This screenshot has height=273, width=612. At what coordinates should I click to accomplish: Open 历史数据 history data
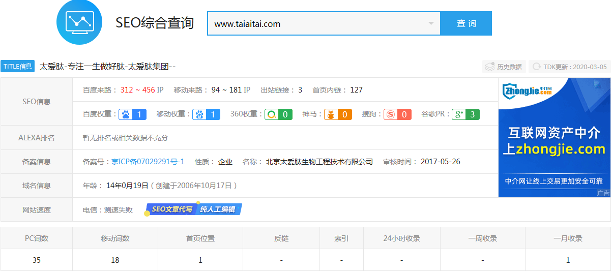click(504, 67)
